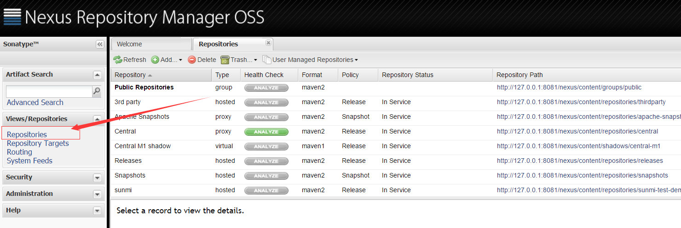681x228 pixels.
Task: Click the Nexus logo stripes icon
Action: [x=12, y=17]
